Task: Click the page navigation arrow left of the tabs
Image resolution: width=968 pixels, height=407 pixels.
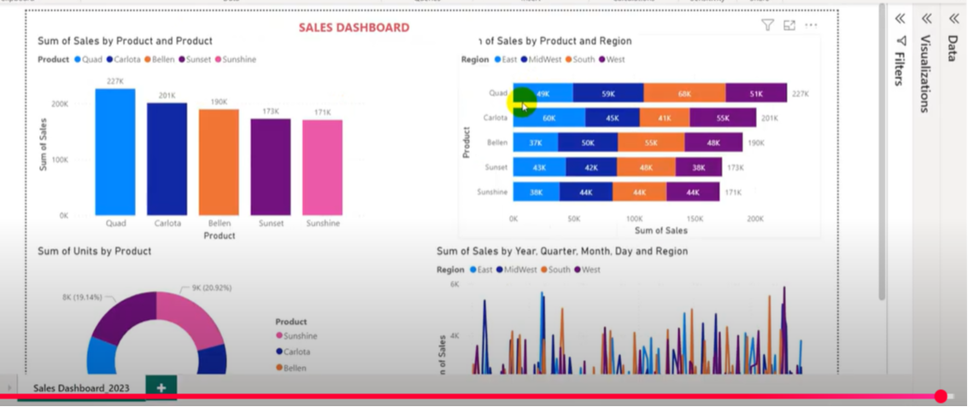Action: pyautogui.click(x=9, y=387)
